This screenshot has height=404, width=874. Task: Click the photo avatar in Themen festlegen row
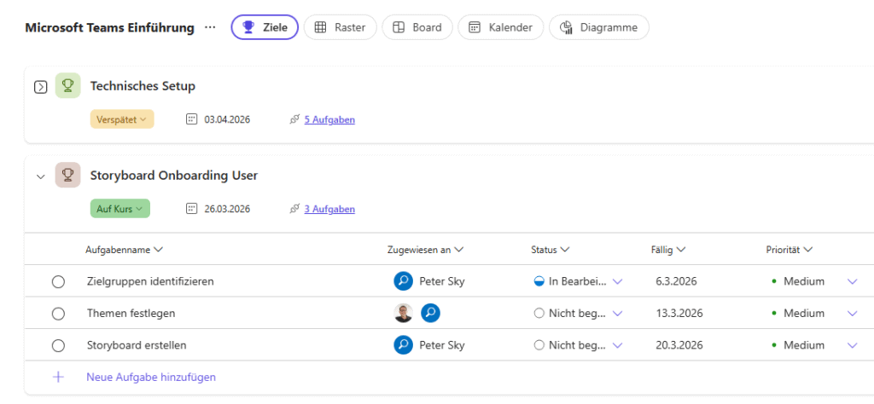tap(403, 313)
